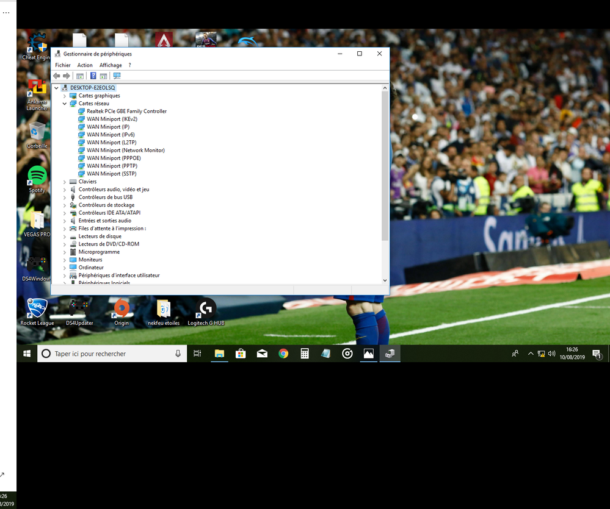The width and height of the screenshot is (610, 509).
Task: Click the scan for hardware changes icon
Action: (117, 76)
